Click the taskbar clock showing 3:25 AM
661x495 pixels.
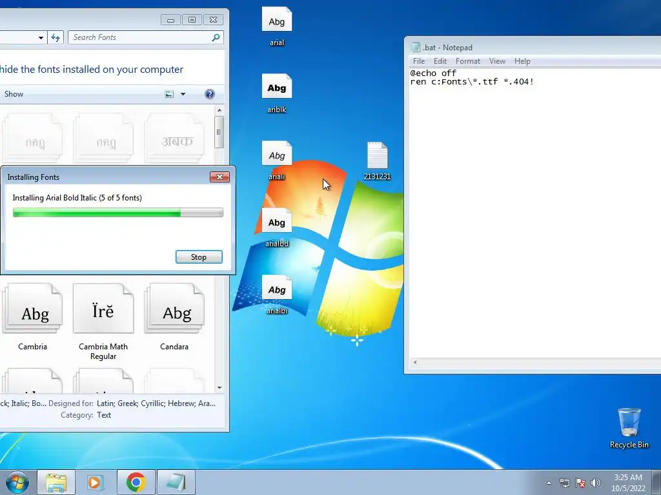628,483
